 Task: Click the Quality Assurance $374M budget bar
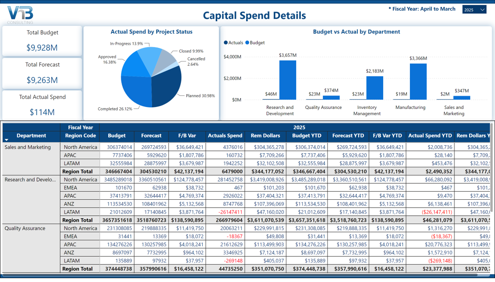click(331, 98)
